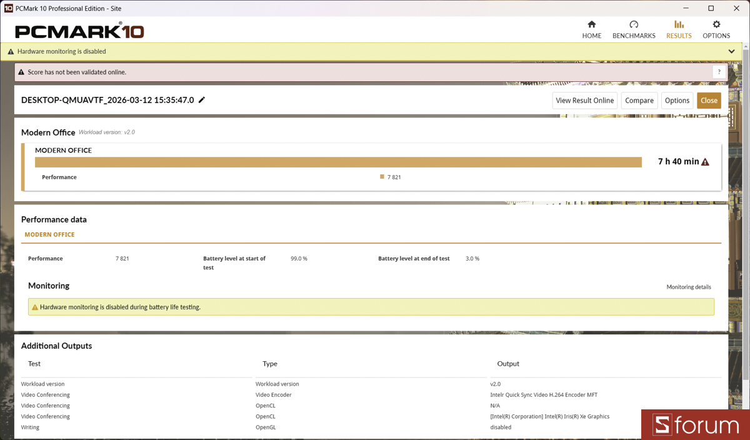Screen dimensions: 750x440
Task: Select MODERN OFFICE tab under Performance data
Action: pos(49,235)
